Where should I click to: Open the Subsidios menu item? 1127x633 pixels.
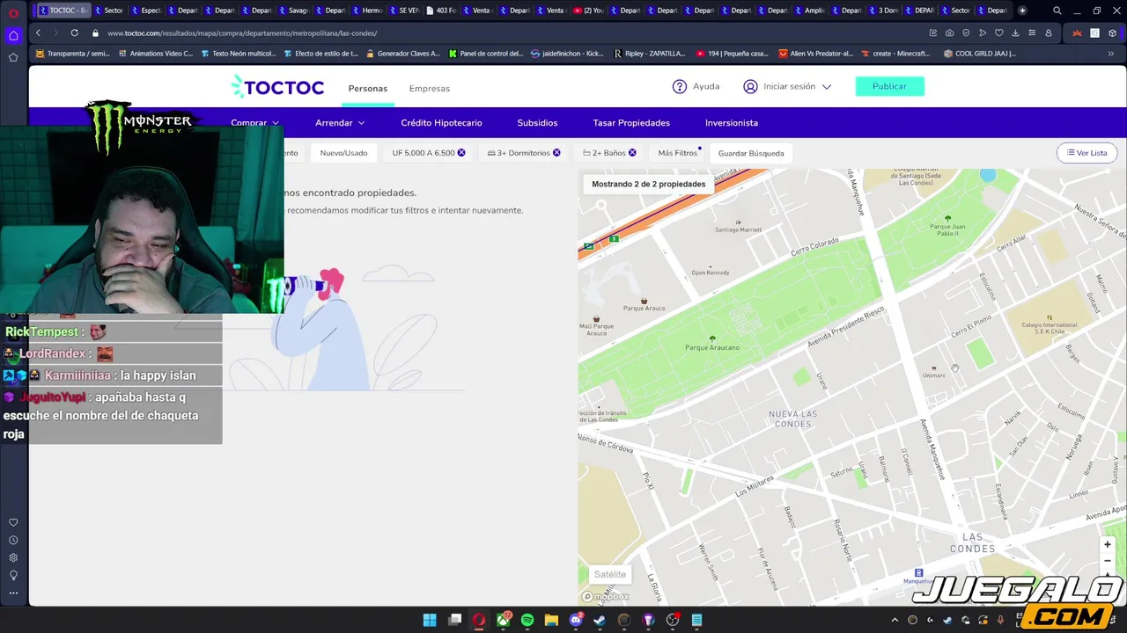click(x=537, y=123)
